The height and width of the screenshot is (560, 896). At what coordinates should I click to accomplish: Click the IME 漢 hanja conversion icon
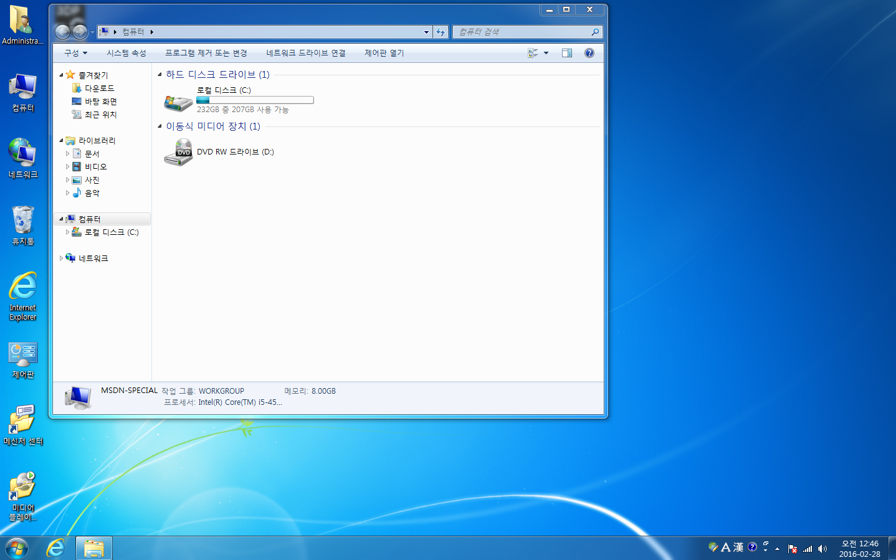[x=738, y=547]
